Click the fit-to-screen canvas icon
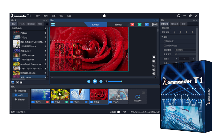 tap(154, 61)
